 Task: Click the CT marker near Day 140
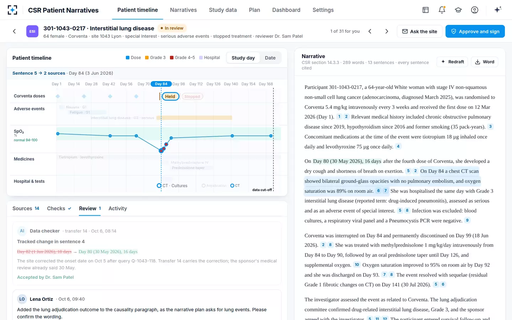232,186
